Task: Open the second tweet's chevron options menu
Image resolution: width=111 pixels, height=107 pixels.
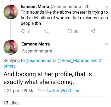Action: pyautogui.click(x=107, y=44)
